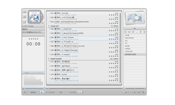This screenshot has height=105, width=175.
Task: Collapse the Mystic Girl album group header
Action: tap(83, 26)
